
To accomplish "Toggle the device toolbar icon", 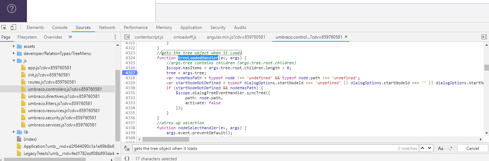I will [x=13, y=27].
